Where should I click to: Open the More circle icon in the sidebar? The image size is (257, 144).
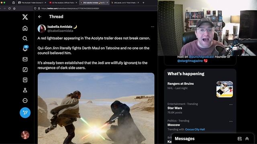click(x=25, y=100)
